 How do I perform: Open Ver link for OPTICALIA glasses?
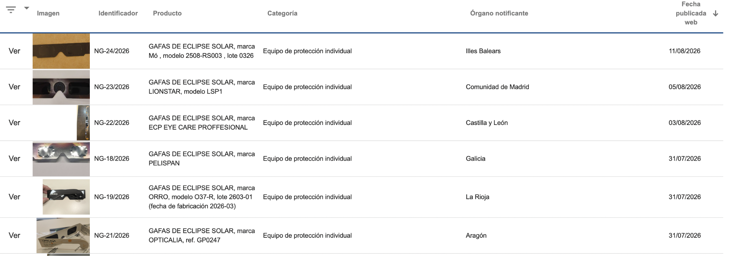(14, 235)
